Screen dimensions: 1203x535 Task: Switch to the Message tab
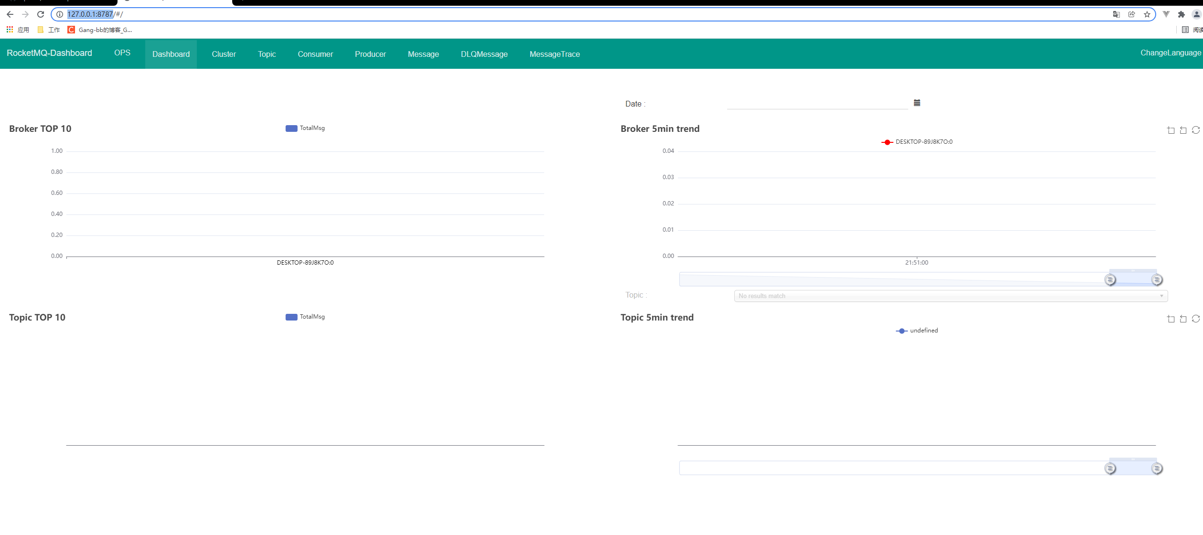pyautogui.click(x=423, y=54)
